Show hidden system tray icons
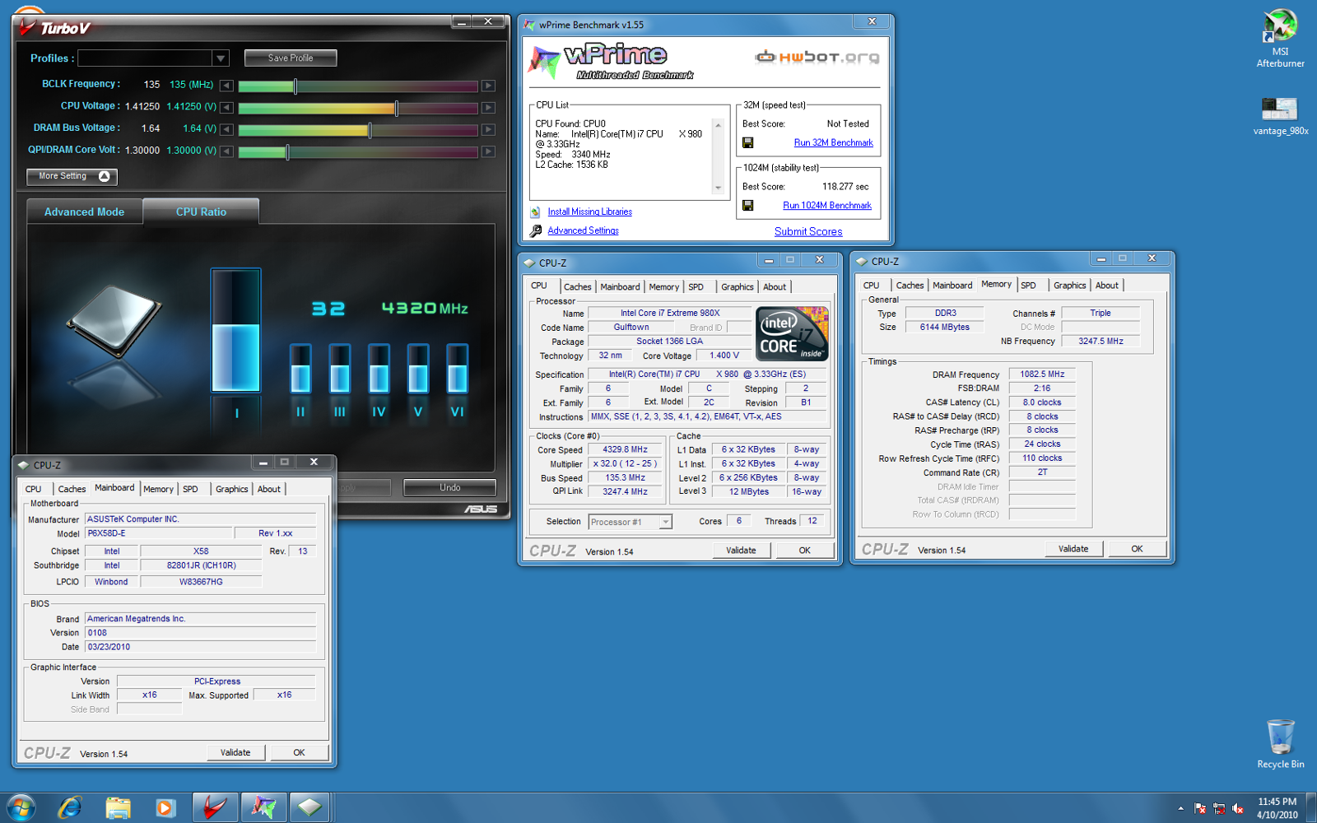This screenshot has width=1317, height=823. point(1180,808)
